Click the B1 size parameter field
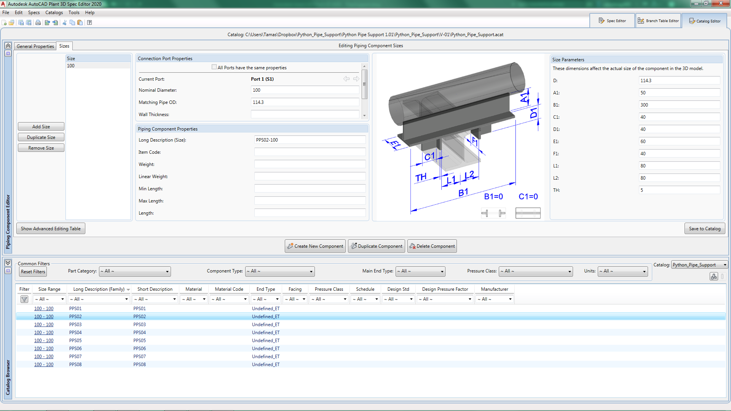The height and width of the screenshot is (411, 731). [679, 105]
